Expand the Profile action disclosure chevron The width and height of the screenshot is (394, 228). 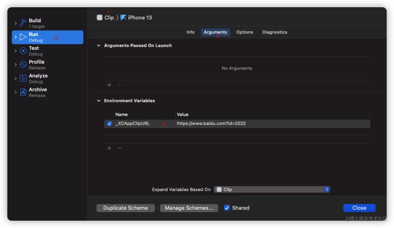click(16, 64)
